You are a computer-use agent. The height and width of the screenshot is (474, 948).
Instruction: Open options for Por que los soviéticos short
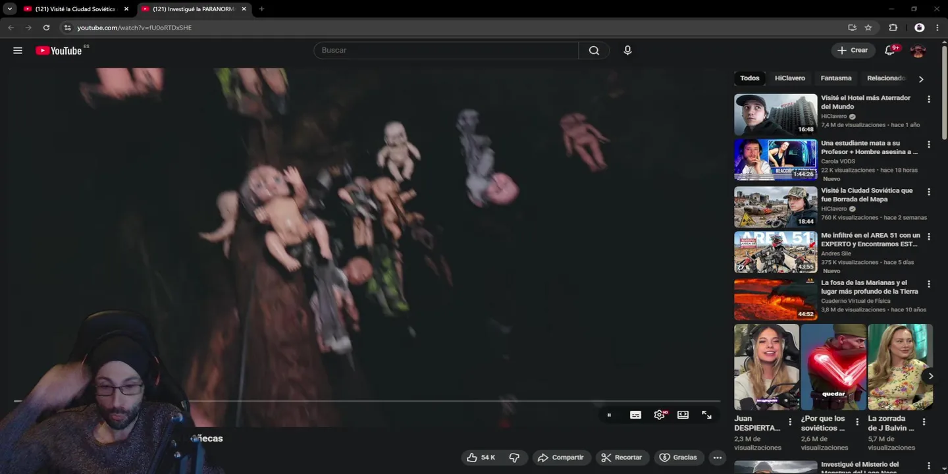click(x=857, y=422)
